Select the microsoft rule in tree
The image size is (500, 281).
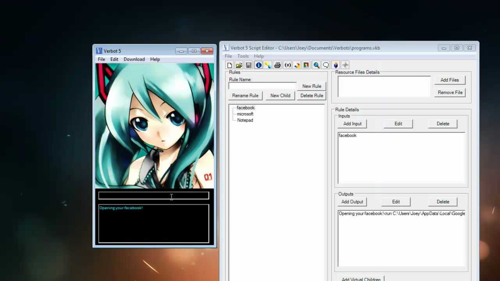coord(245,114)
